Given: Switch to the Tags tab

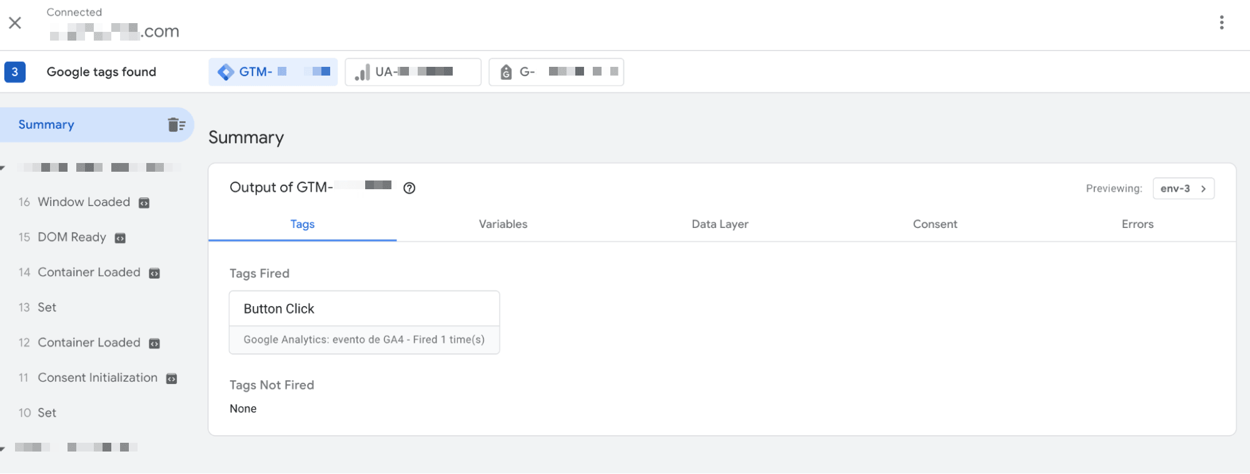Looking at the screenshot, I should tap(302, 224).
